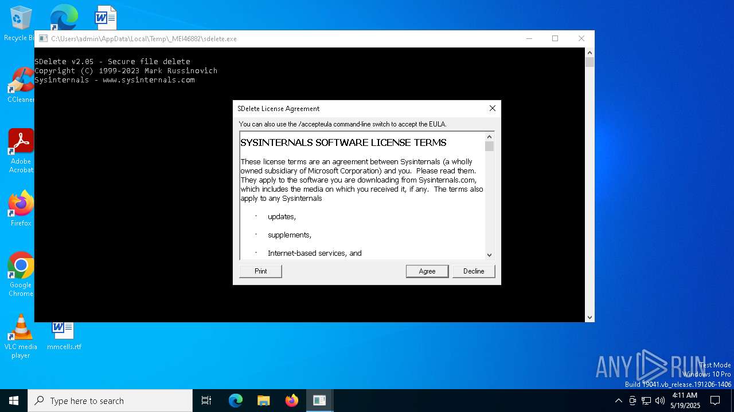Close the sdelete.exe console window

(581, 39)
